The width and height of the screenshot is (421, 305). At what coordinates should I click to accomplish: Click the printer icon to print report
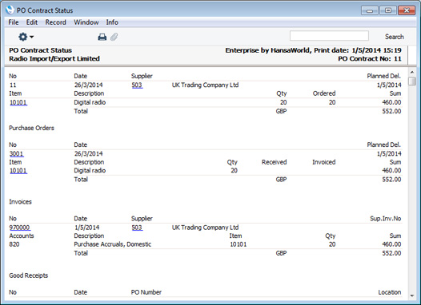point(102,37)
